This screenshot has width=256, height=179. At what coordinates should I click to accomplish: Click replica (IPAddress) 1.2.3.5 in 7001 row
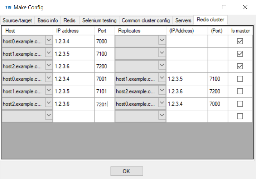(x=187, y=79)
